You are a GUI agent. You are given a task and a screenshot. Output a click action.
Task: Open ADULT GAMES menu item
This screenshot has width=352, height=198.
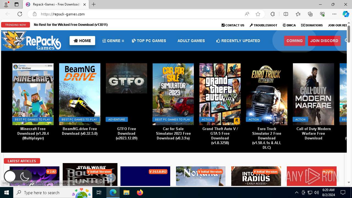(x=191, y=41)
